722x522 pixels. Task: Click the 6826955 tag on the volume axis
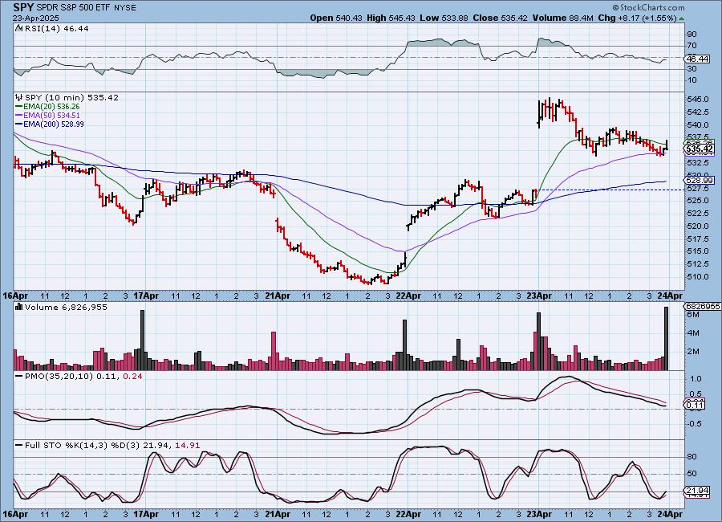pos(703,306)
